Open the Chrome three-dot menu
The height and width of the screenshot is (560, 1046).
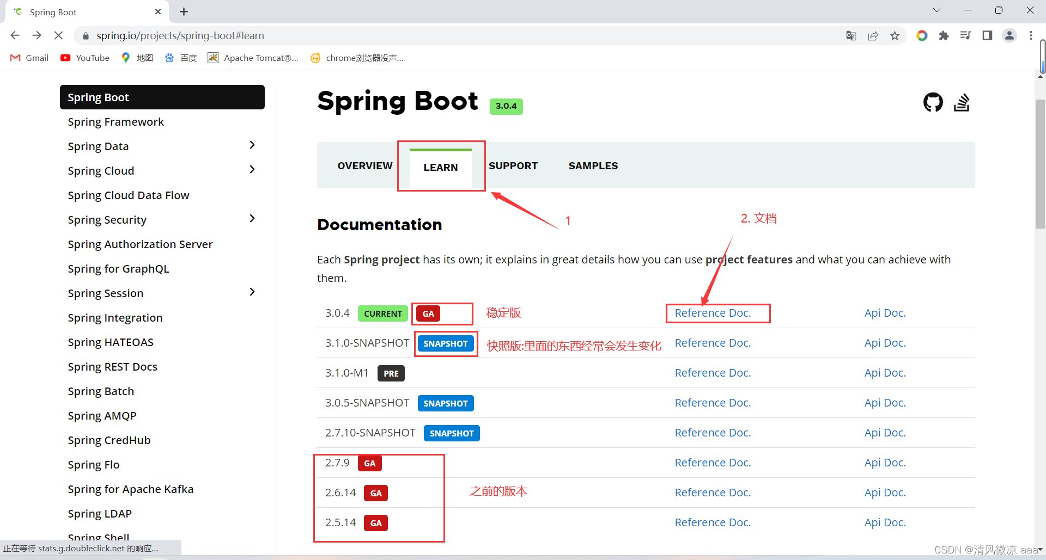1031,35
